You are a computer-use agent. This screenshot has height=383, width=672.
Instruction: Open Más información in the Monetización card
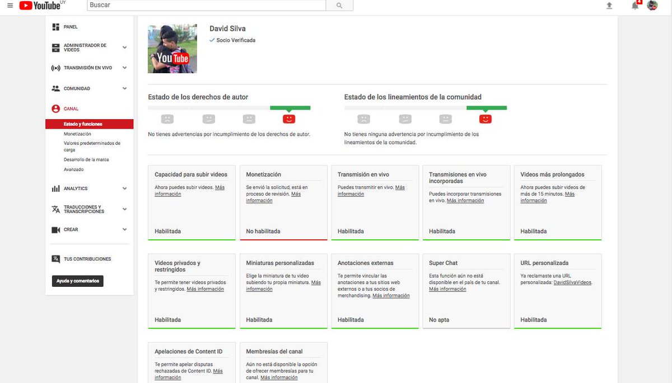[x=273, y=197]
